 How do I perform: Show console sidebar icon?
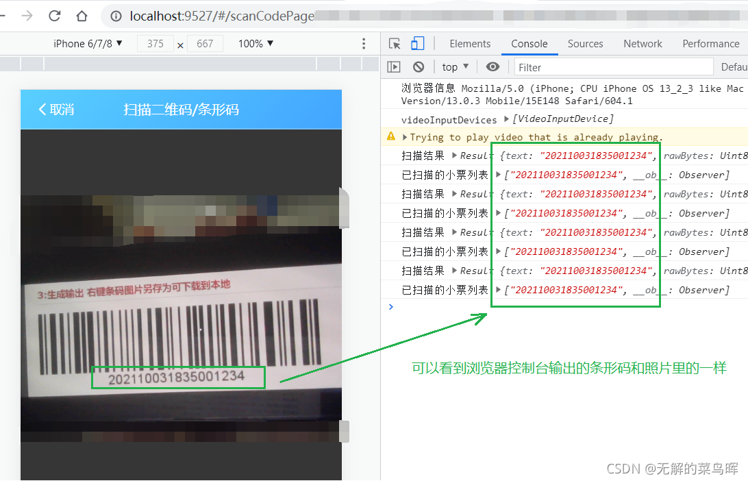pos(394,67)
